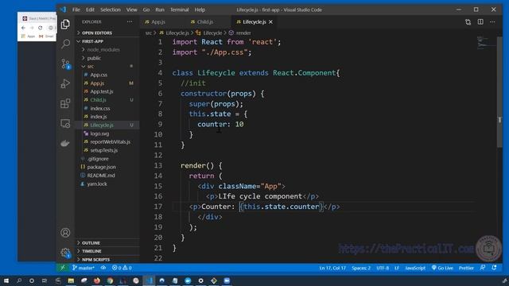Click the remote window indicator in status bar
The image size is (509, 286).
[62, 268]
